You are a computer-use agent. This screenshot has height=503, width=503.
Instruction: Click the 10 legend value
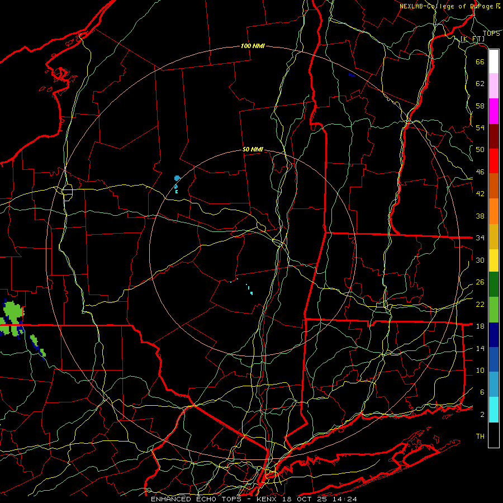(480, 371)
